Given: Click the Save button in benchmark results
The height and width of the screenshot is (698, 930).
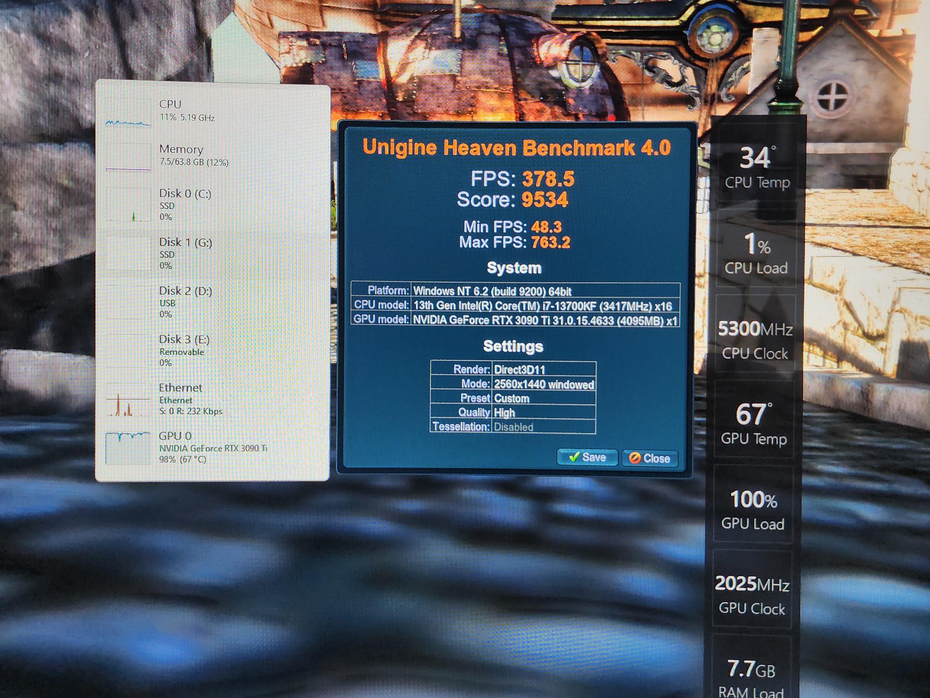Looking at the screenshot, I should point(587,457).
